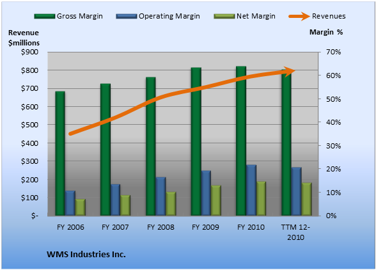The width and height of the screenshot is (376, 270).
Task: Click the Revenue $millions axis title
Action: pyautogui.click(x=24, y=38)
